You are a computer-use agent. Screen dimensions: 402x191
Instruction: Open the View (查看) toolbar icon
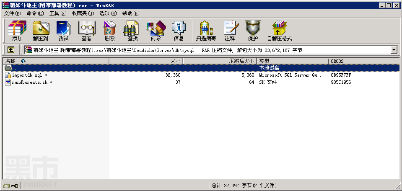click(x=86, y=31)
